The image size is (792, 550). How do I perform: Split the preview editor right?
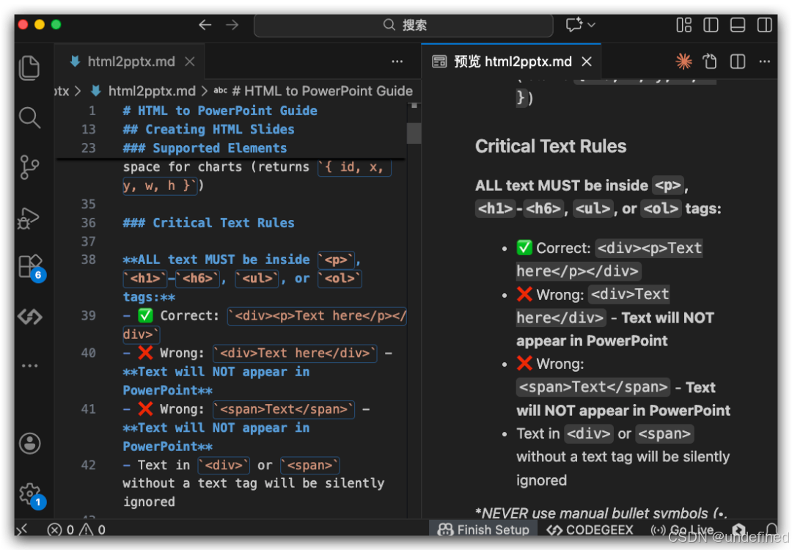[738, 62]
